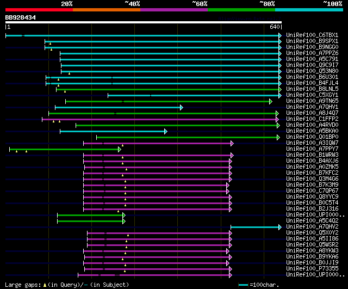Open the UniRef100_Q5WSR2 entry

312,245
